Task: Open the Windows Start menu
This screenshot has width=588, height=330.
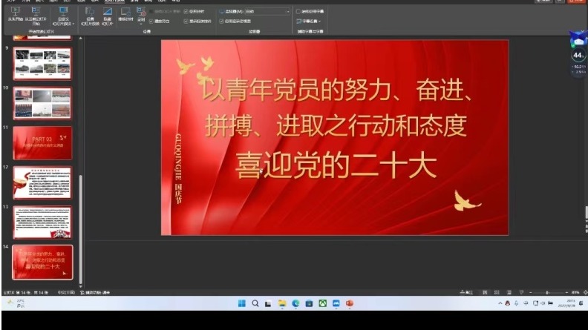Action: [241, 304]
